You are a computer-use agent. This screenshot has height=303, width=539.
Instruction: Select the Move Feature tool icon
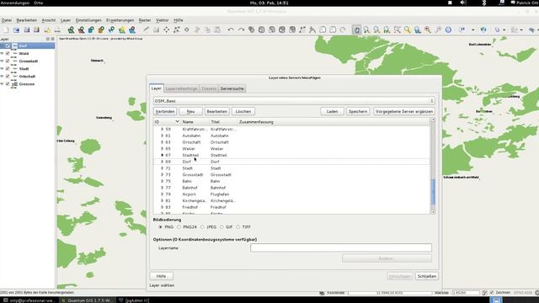tap(167, 30)
